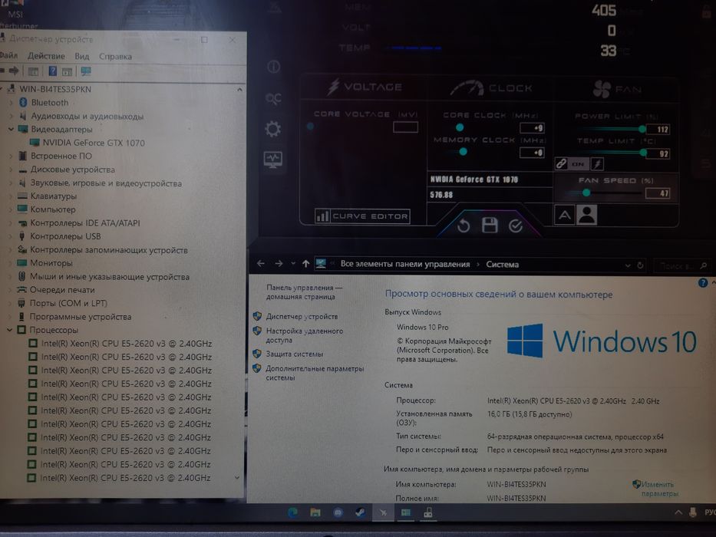
Task: Click the Power Limit slider handle
Action: click(x=642, y=129)
